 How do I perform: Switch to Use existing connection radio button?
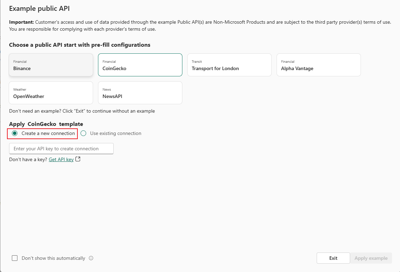pos(83,134)
